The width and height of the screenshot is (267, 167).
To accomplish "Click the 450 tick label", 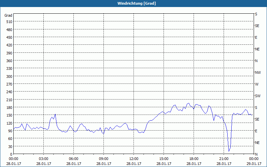I will coord(9,37).
